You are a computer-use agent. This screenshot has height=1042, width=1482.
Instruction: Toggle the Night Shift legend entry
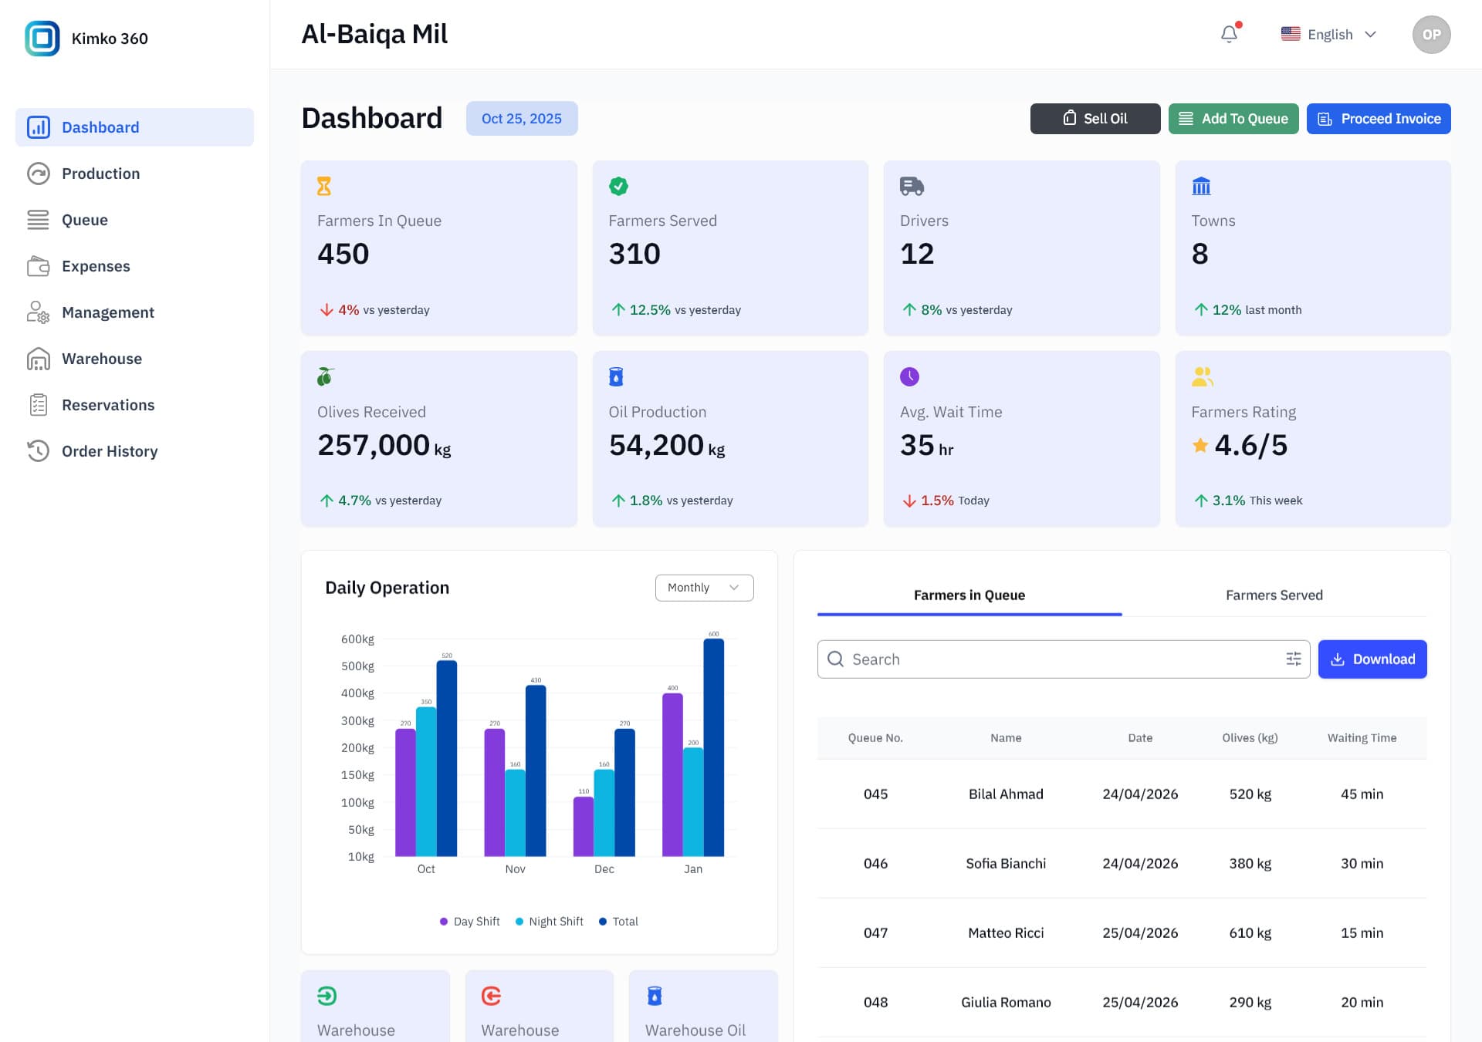click(549, 921)
